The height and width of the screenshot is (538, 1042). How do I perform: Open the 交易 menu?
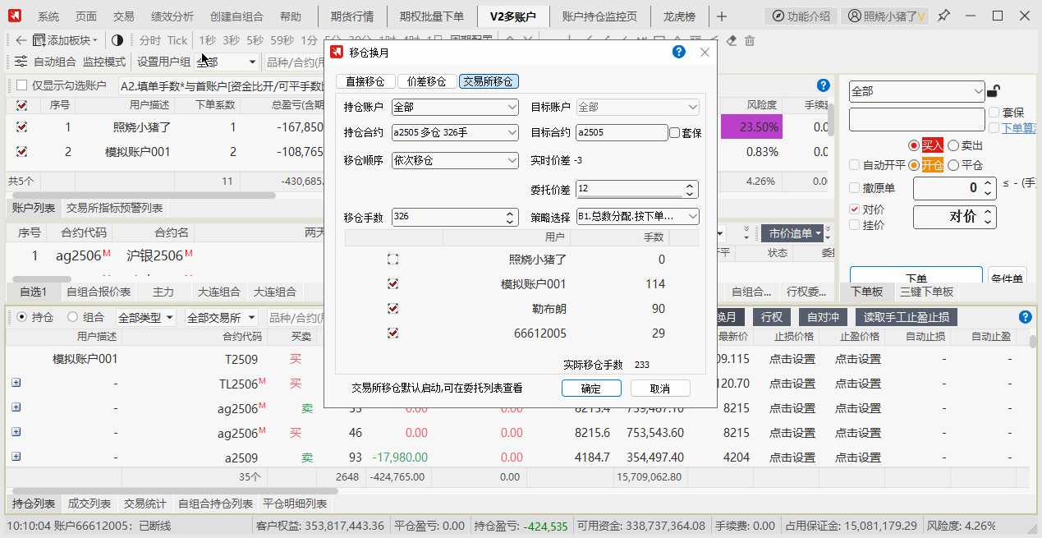pyautogui.click(x=123, y=16)
